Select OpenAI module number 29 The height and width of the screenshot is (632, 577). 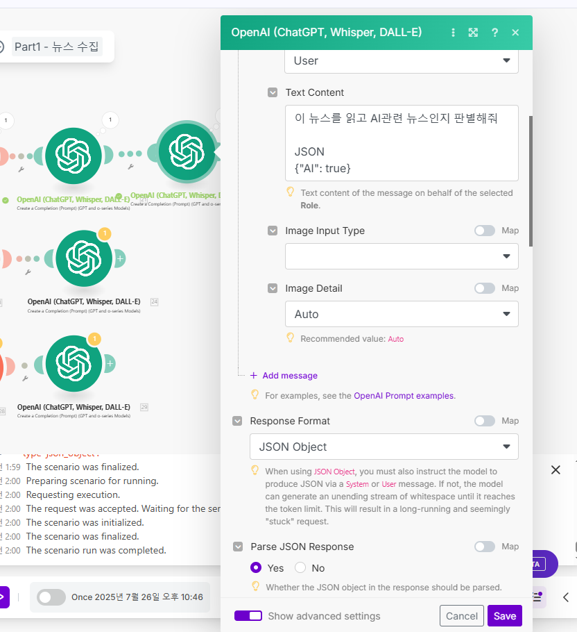click(x=74, y=363)
